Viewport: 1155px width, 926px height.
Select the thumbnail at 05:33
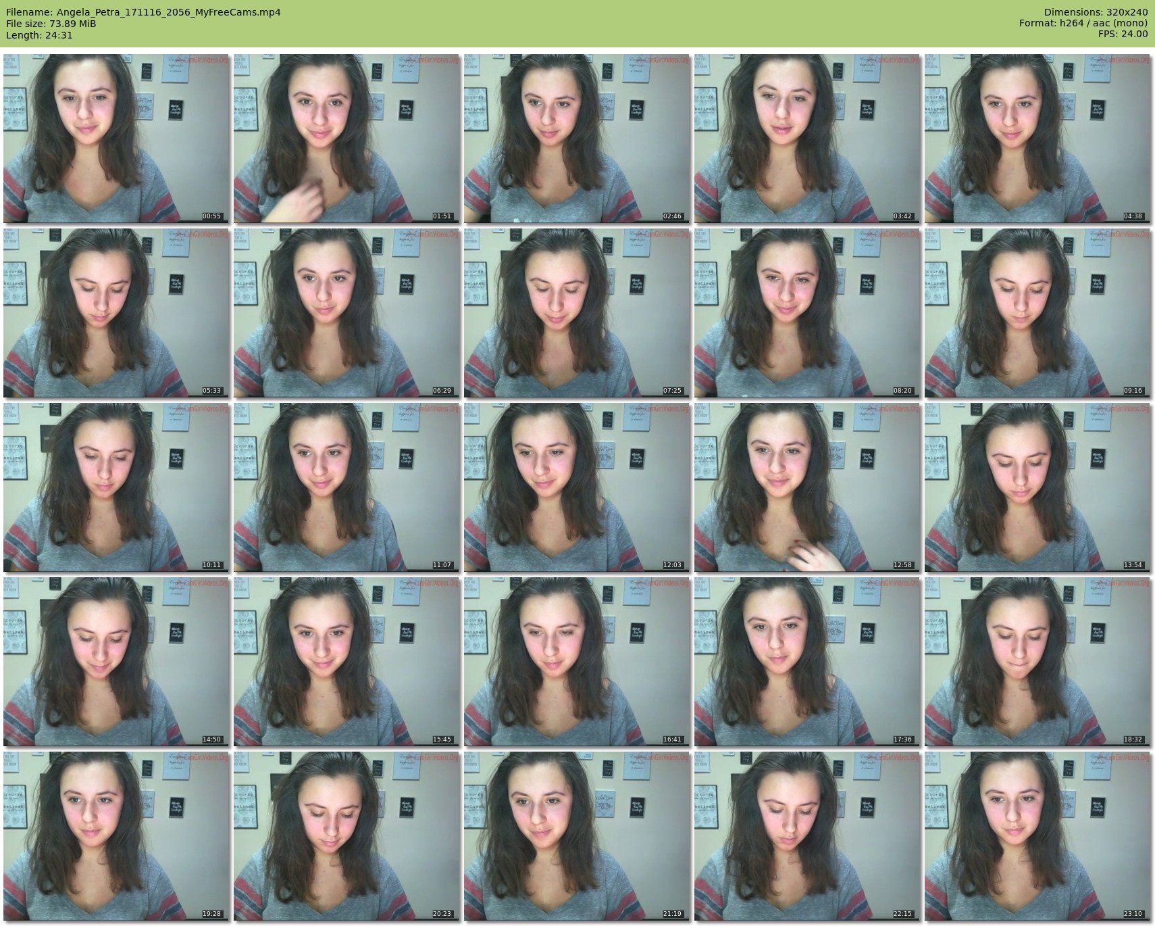click(115, 313)
